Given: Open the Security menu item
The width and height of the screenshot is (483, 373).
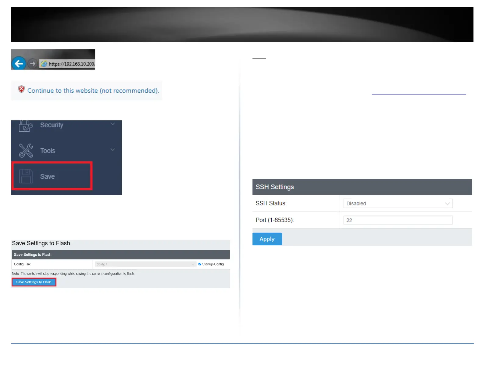Looking at the screenshot, I should pyautogui.click(x=52, y=125).
